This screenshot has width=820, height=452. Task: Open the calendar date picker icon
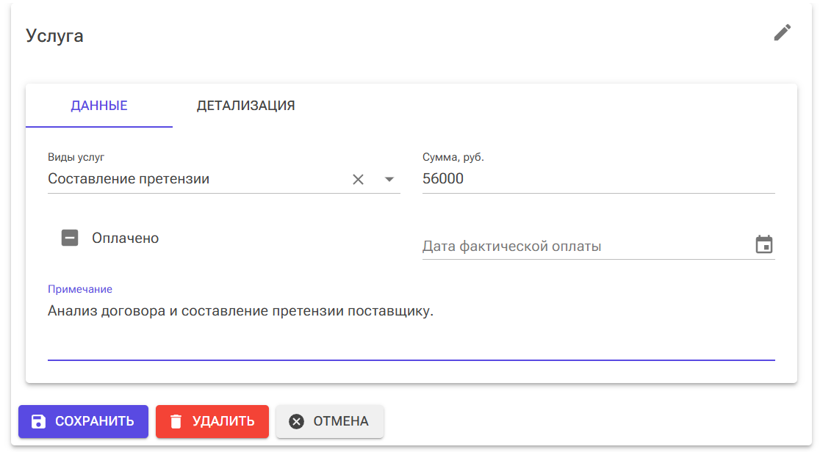pyautogui.click(x=764, y=245)
